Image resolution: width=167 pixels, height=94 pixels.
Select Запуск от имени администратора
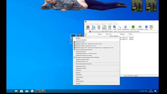pos(96,50)
